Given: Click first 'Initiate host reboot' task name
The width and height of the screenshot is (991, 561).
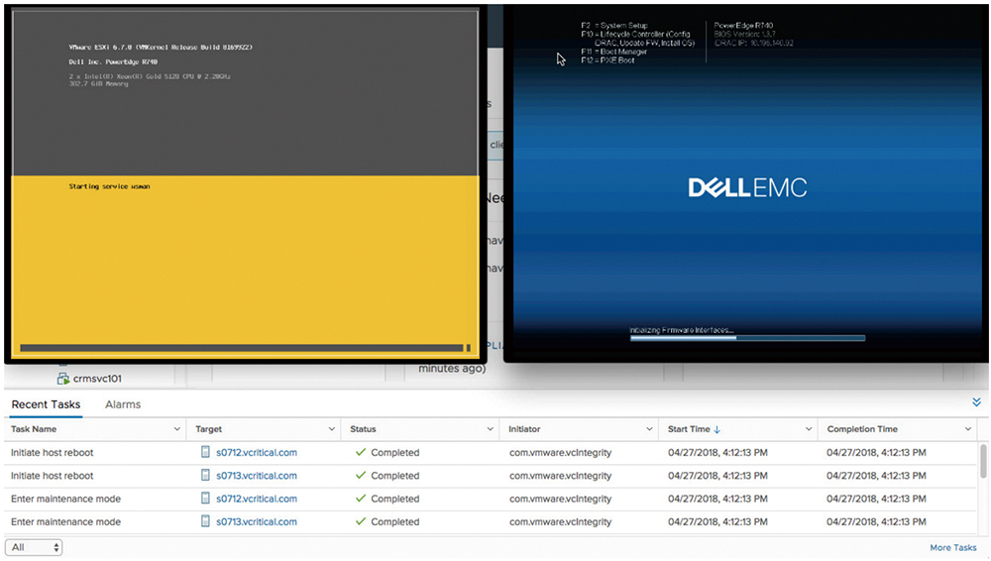Looking at the screenshot, I should tap(52, 452).
